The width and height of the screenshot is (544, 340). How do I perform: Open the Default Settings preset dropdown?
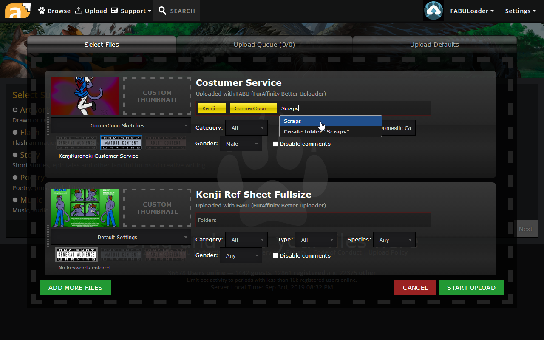(121, 237)
